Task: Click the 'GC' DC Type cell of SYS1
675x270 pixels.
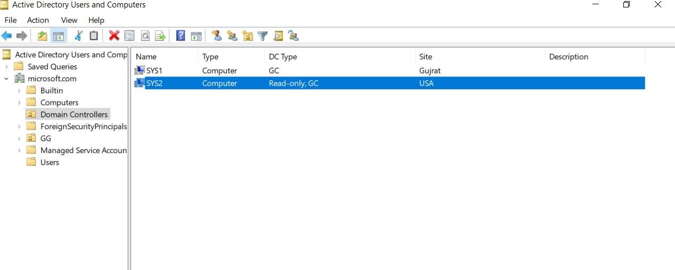Action: click(274, 71)
